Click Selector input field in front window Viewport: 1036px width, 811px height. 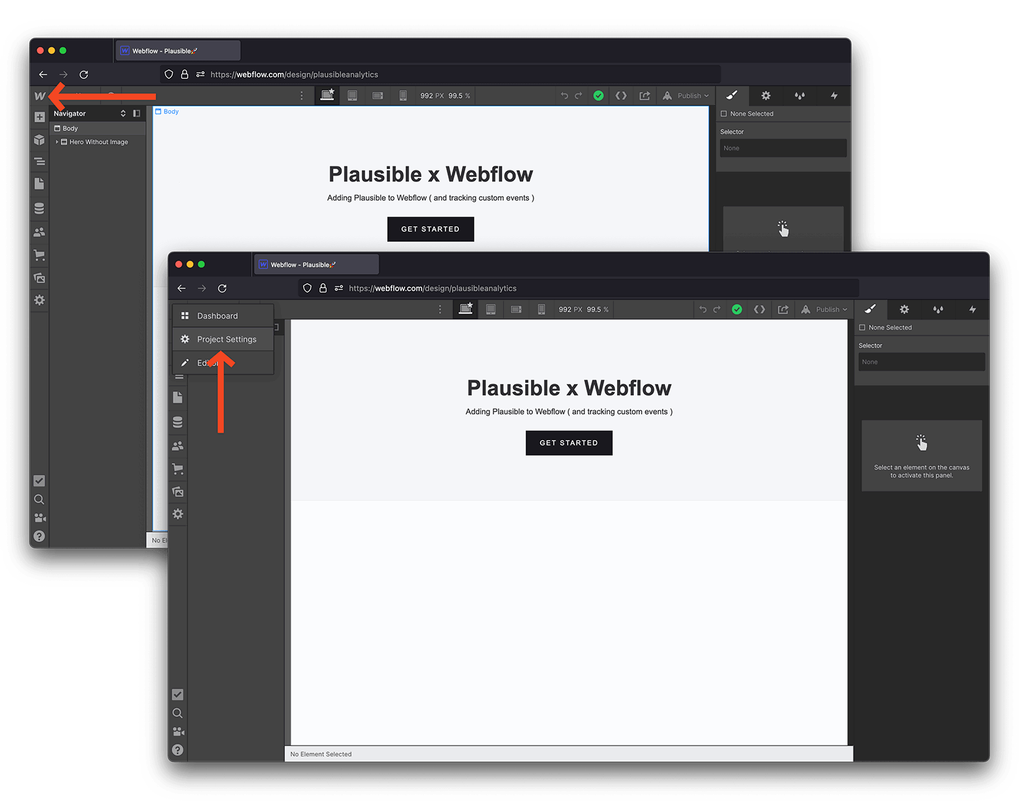click(x=922, y=362)
